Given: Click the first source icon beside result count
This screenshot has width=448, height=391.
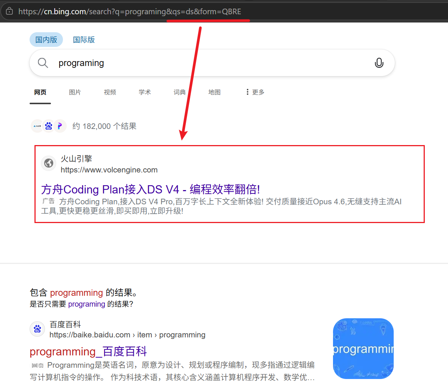Looking at the screenshot, I should coord(37,126).
